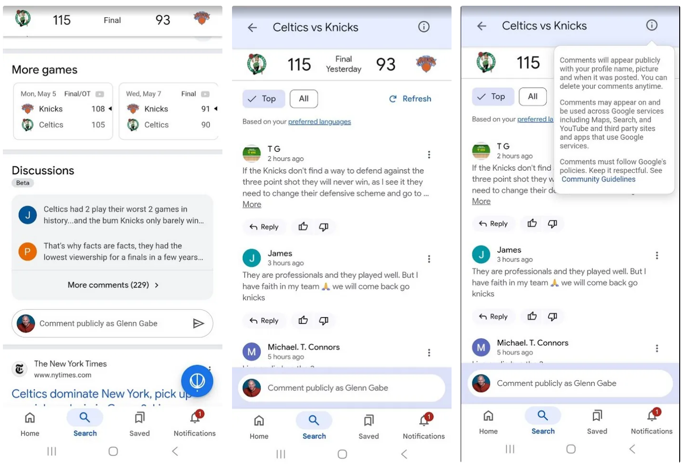Tap the blue floating globe button
685x472 pixels.
(197, 381)
